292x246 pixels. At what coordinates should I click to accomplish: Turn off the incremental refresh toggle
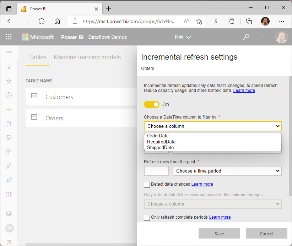(x=152, y=104)
